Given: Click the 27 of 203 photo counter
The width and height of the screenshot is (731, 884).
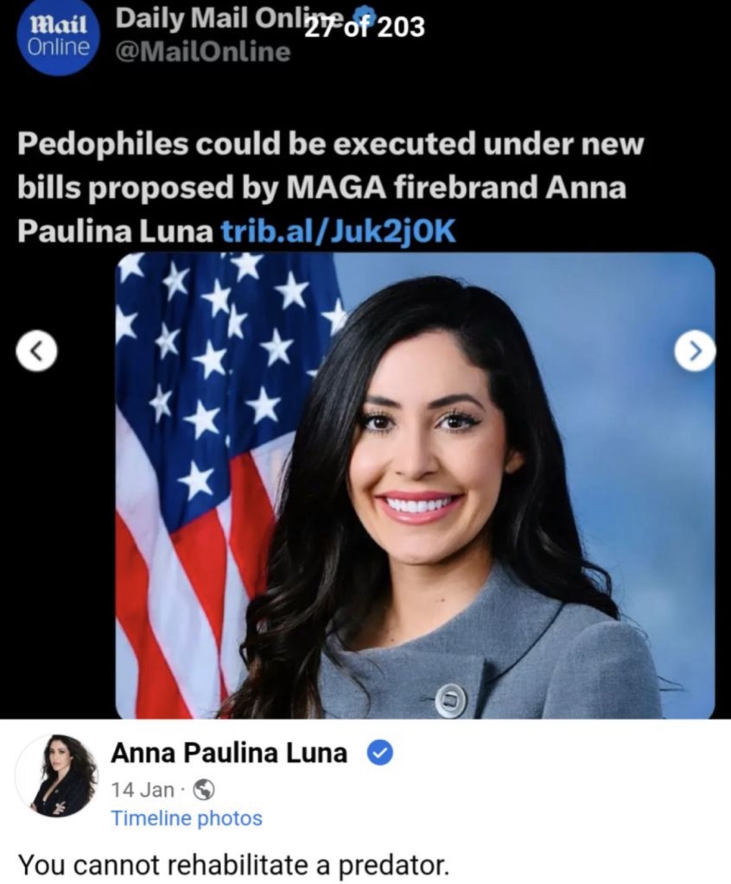Looking at the screenshot, I should coord(364,27).
